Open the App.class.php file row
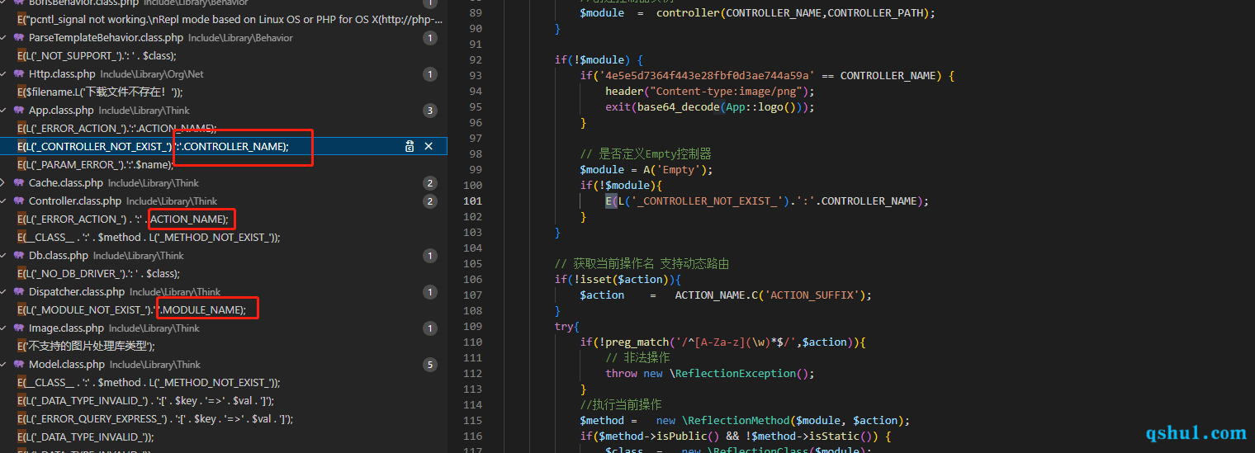The image size is (1255, 453). 223,111
